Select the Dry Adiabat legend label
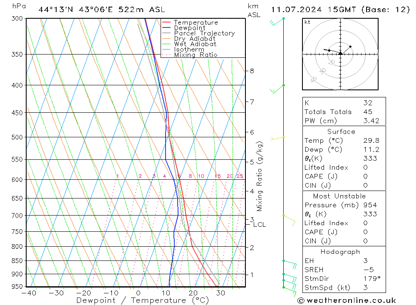This screenshot has width=416, height=305. (x=195, y=39)
